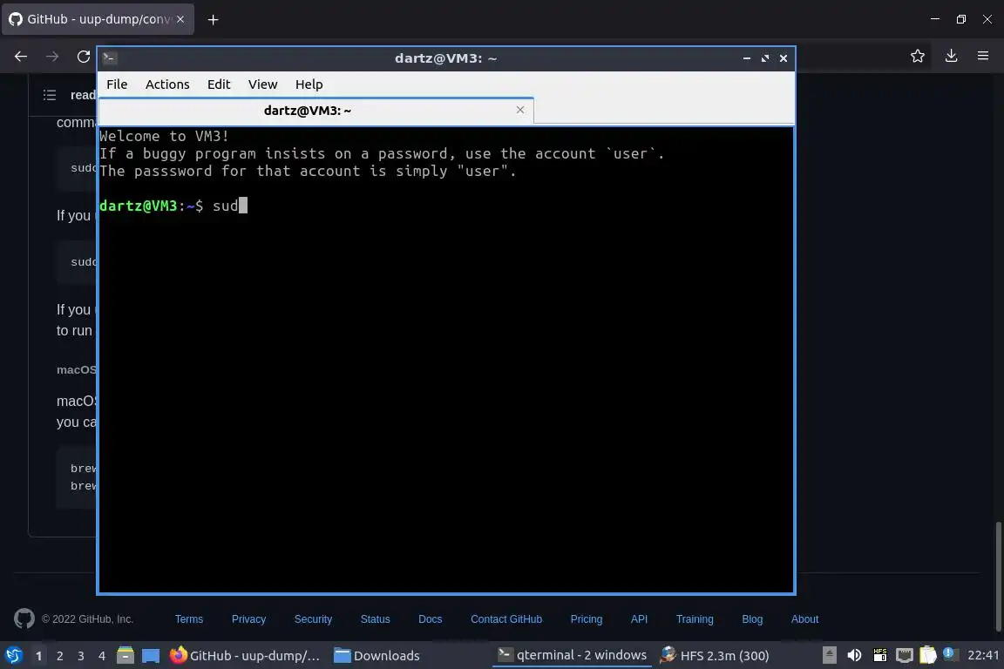Open the Terms footer link
The width and height of the screenshot is (1004, 669).
pos(189,619)
